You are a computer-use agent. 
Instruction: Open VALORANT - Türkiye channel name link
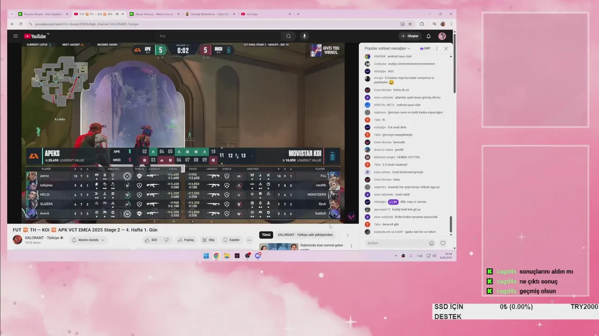(x=42, y=238)
